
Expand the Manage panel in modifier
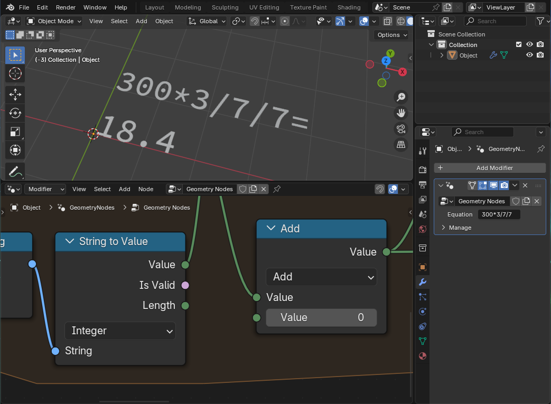pos(443,228)
